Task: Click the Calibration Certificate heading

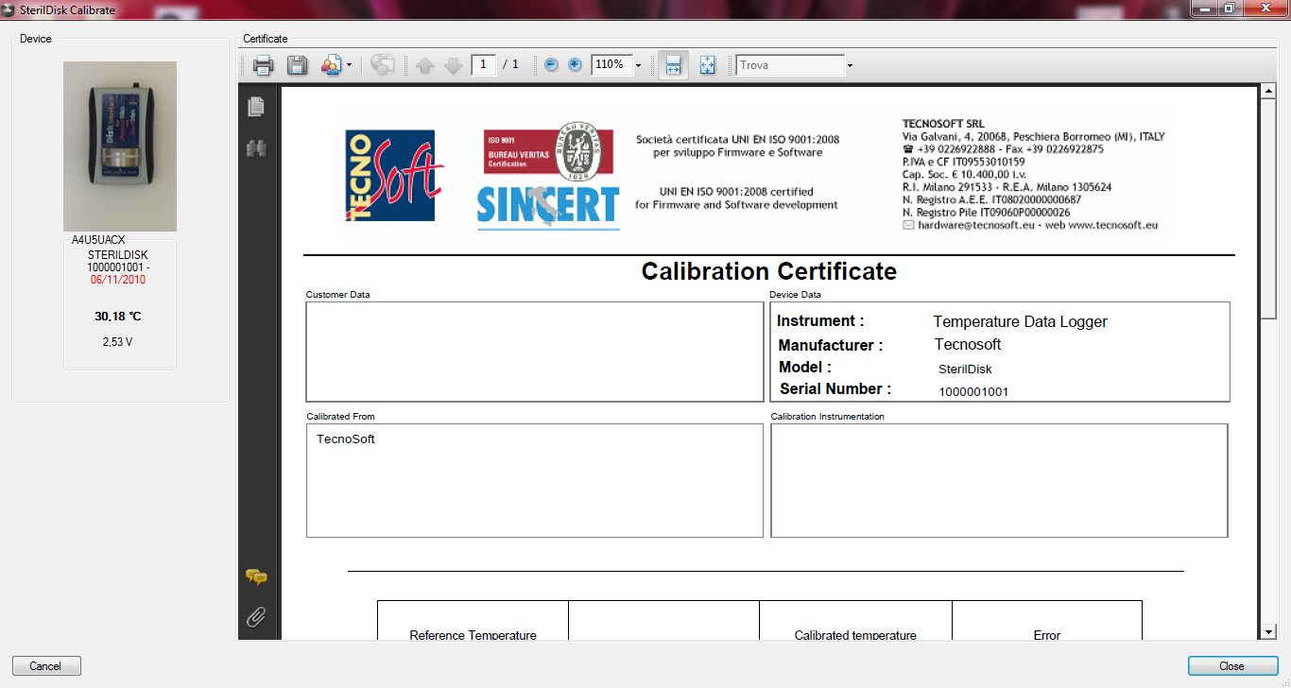Action: pyautogui.click(x=768, y=271)
